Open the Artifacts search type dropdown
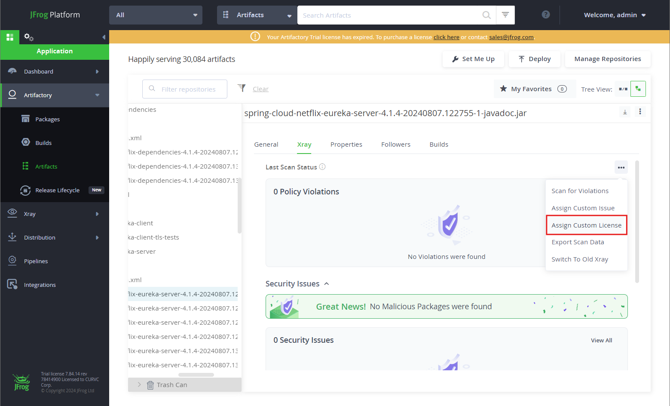 [x=257, y=15]
